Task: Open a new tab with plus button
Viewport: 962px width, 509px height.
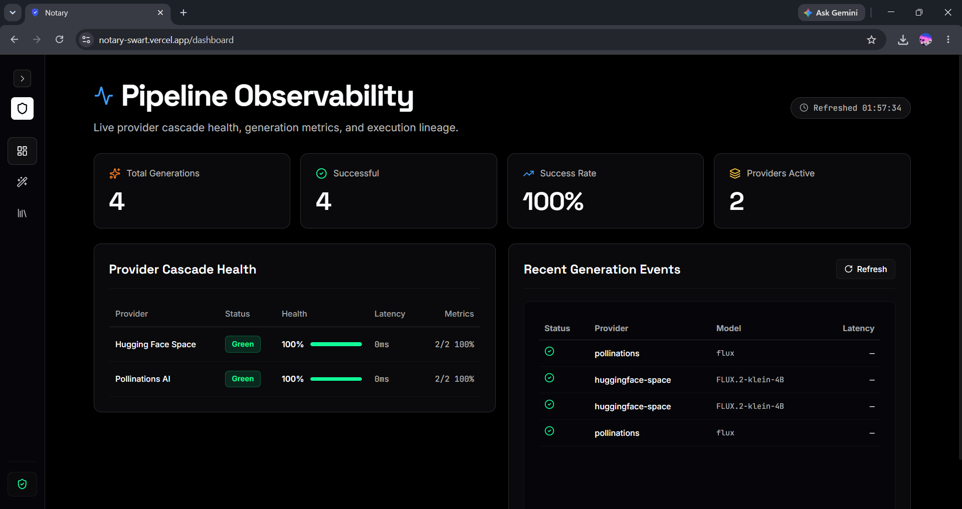Action: tap(183, 13)
